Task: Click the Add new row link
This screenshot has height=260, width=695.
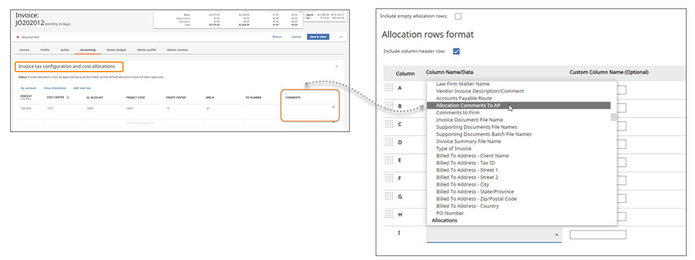Action: (x=82, y=88)
